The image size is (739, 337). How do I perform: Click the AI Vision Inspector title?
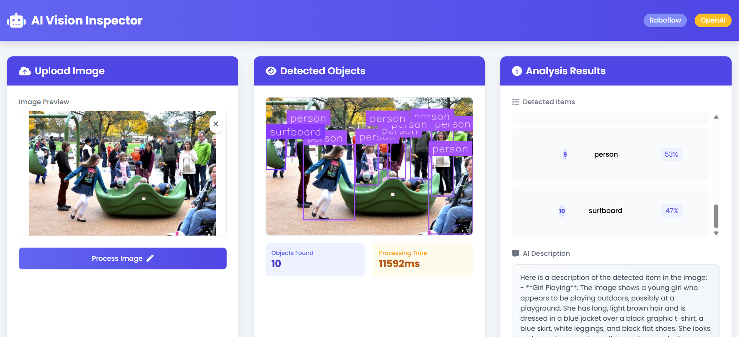tap(87, 21)
